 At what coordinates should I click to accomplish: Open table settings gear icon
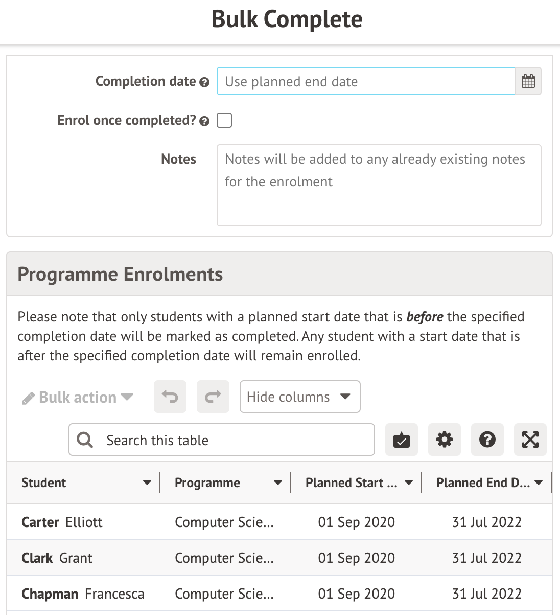click(444, 440)
